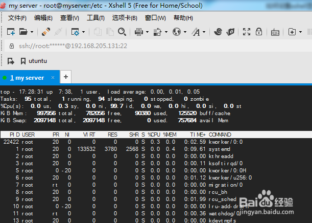Click the address bar lock icon
The width and height of the screenshot is (312, 223).
(12, 46)
